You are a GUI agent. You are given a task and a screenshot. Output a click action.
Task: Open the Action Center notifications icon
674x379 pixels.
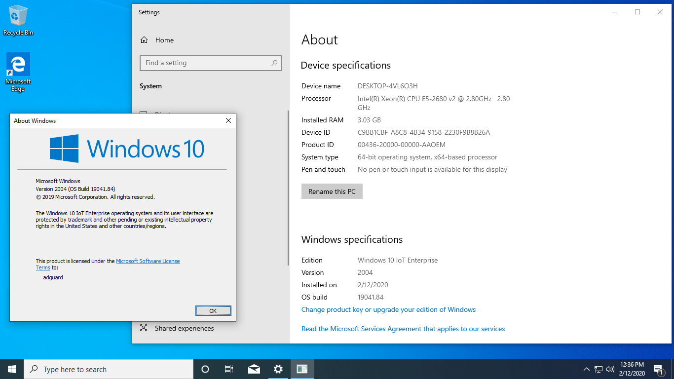659,369
